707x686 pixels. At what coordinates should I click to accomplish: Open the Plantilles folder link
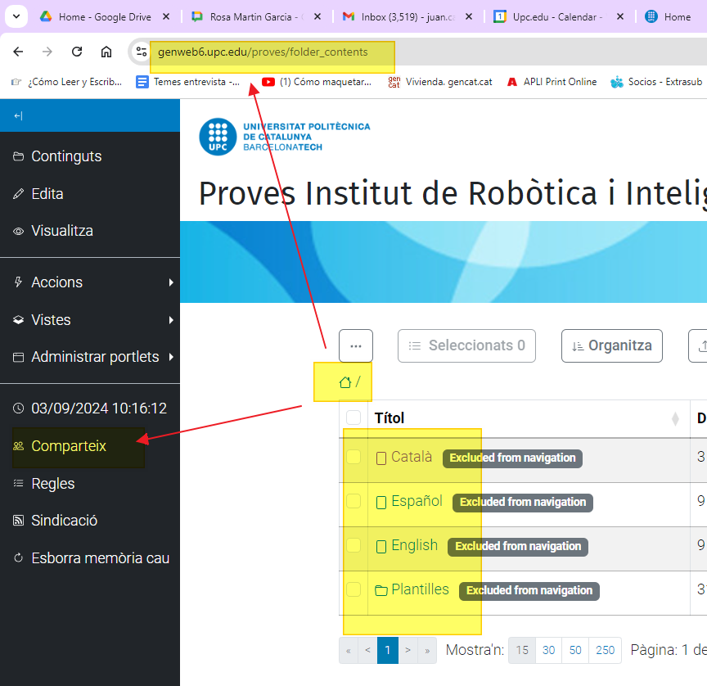pyautogui.click(x=420, y=589)
